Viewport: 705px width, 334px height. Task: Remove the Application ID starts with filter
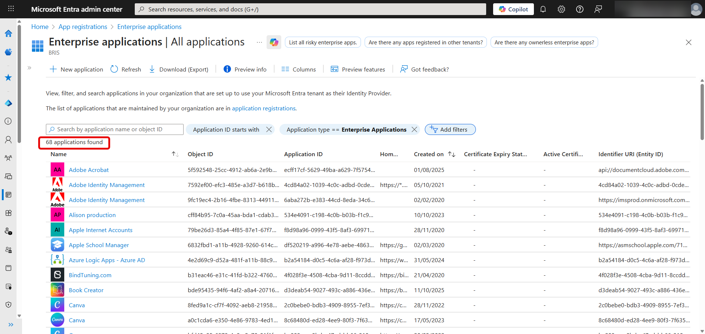(x=269, y=129)
